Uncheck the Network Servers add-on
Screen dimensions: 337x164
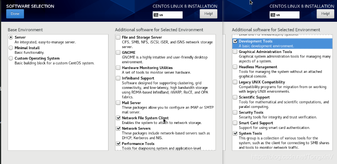[x=118, y=129]
